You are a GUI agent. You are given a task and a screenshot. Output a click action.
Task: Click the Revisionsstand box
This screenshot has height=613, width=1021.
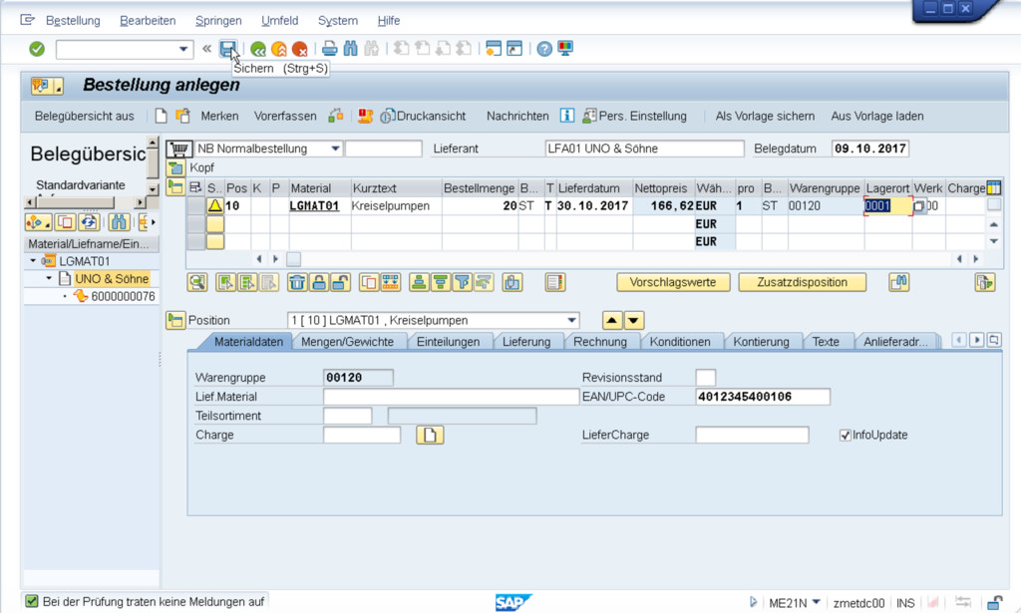[705, 378]
